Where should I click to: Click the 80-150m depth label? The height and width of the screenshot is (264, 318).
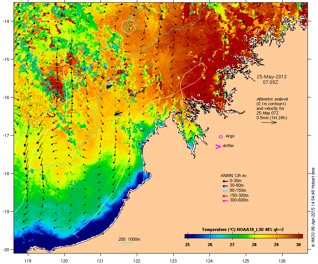(238, 191)
